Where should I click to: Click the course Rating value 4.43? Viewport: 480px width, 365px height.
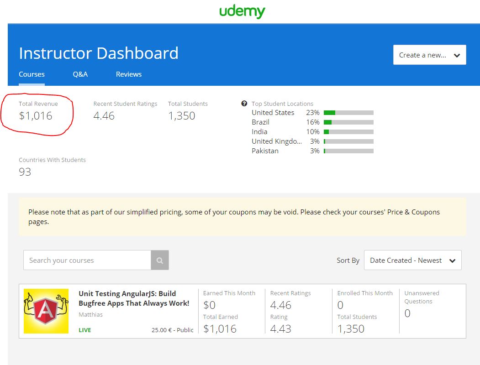tap(281, 329)
